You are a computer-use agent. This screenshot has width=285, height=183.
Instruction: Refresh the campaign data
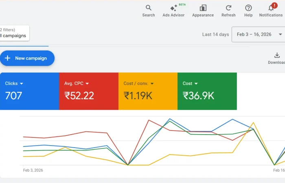coord(228,11)
